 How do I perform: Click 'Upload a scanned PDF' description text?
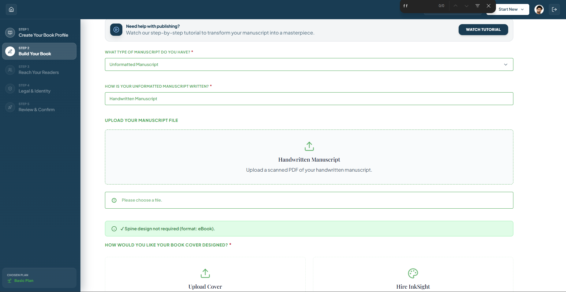[309, 170]
